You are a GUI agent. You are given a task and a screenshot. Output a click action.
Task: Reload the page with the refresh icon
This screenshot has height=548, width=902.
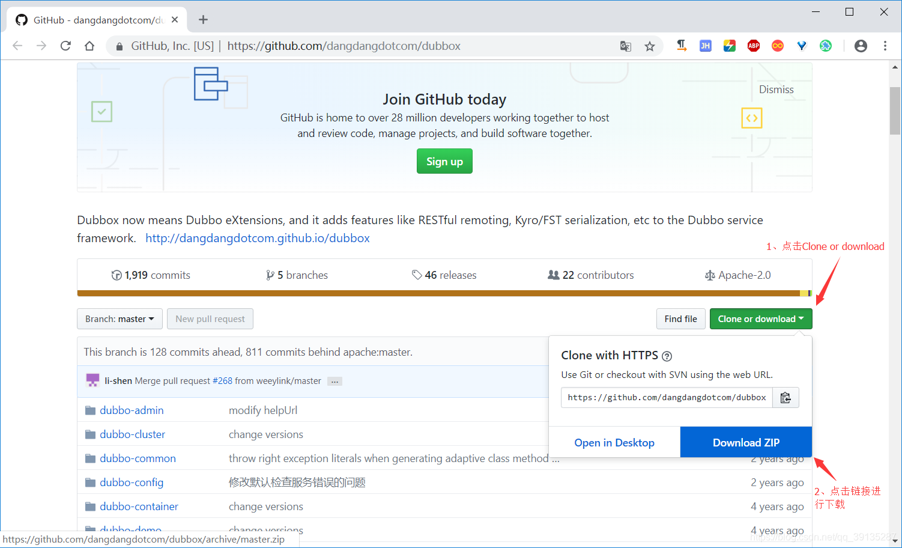click(65, 46)
